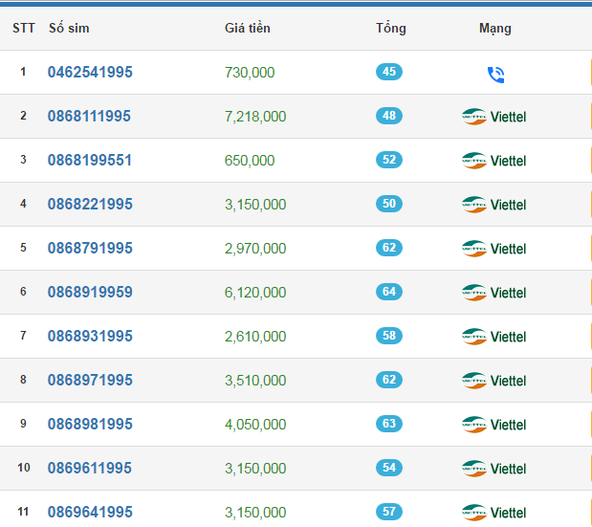This screenshot has width=592, height=527.
Task: Click the 'Giá tiền' column header
Action: tap(248, 29)
